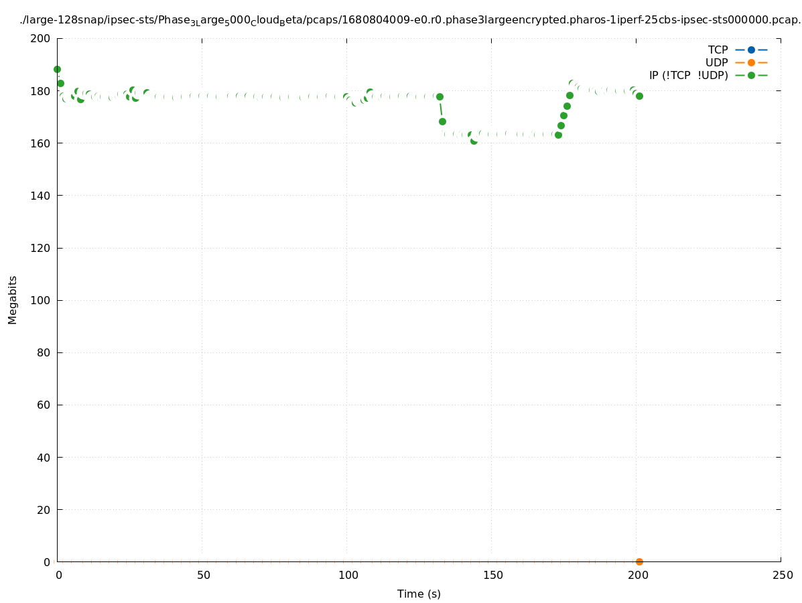
Task: Click the 200 tick label on the y-axis
Action: coord(41,38)
